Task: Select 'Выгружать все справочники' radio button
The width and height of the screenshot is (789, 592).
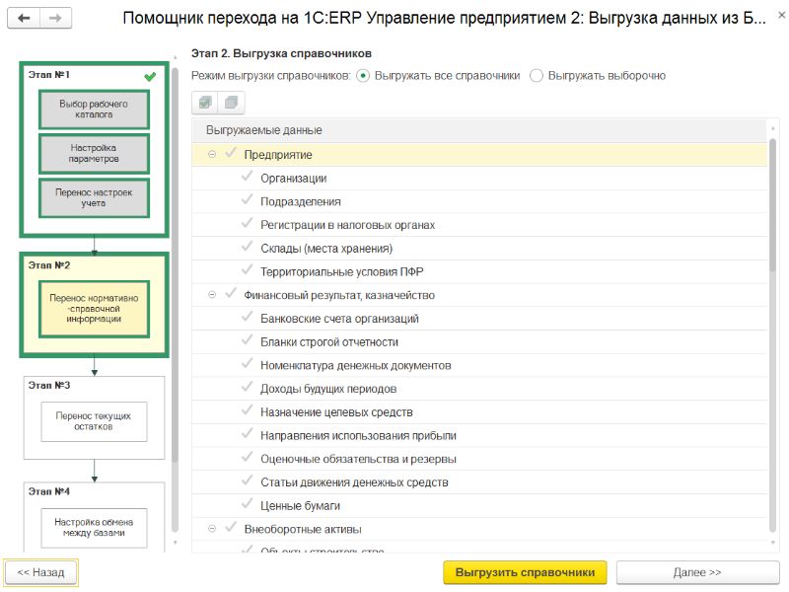Action: (363, 76)
